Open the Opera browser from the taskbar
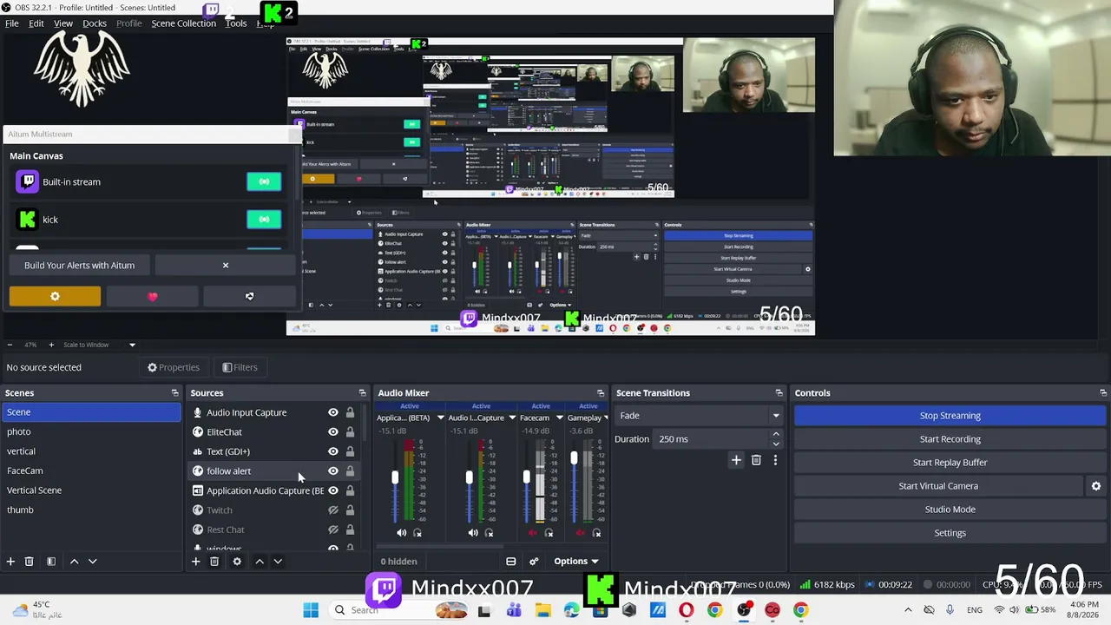The height and width of the screenshot is (625, 1111). (x=687, y=610)
